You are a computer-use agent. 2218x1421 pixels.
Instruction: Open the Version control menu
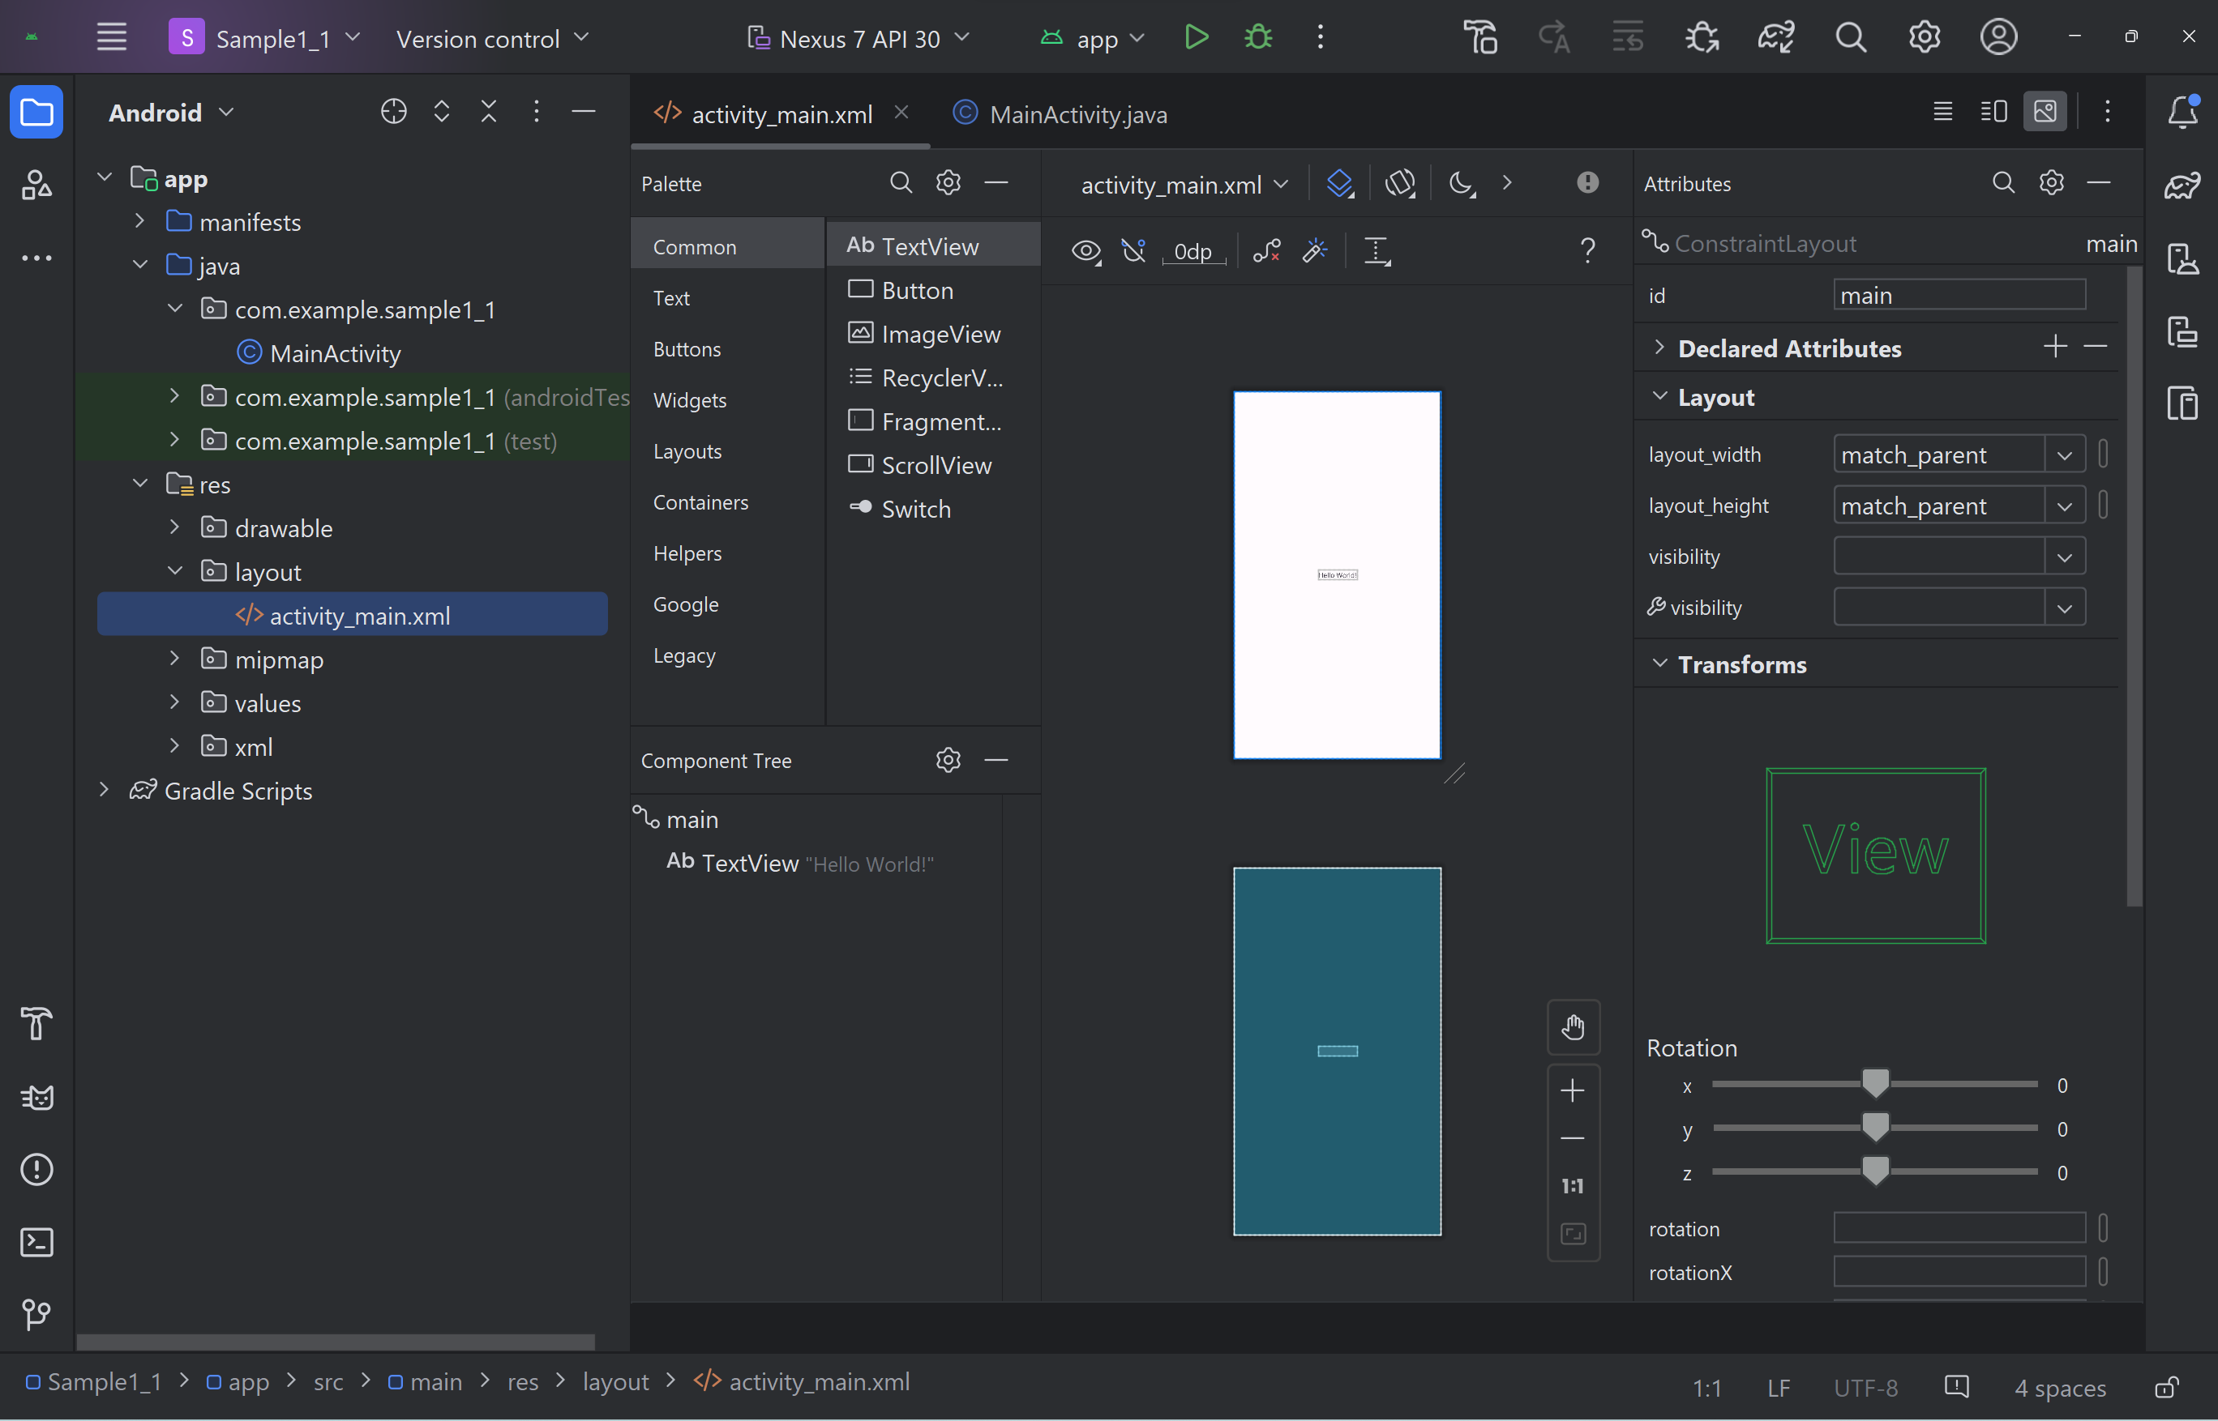click(492, 38)
